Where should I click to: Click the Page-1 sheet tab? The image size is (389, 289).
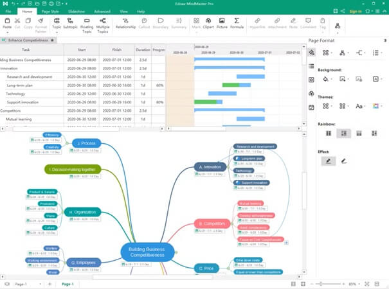tap(68, 284)
